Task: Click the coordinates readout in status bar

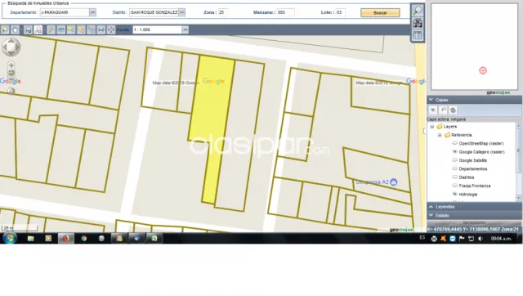Action: tap(473, 229)
